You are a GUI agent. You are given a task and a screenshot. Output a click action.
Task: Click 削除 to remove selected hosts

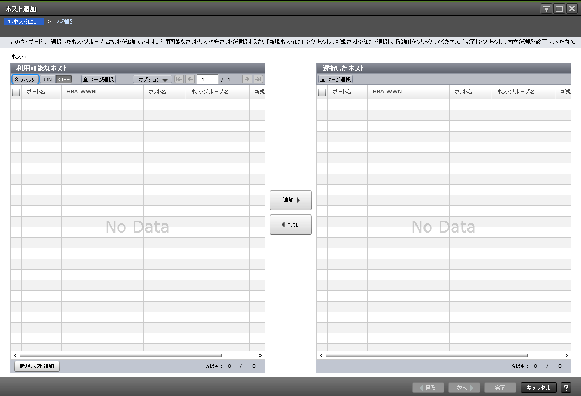(290, 224)
